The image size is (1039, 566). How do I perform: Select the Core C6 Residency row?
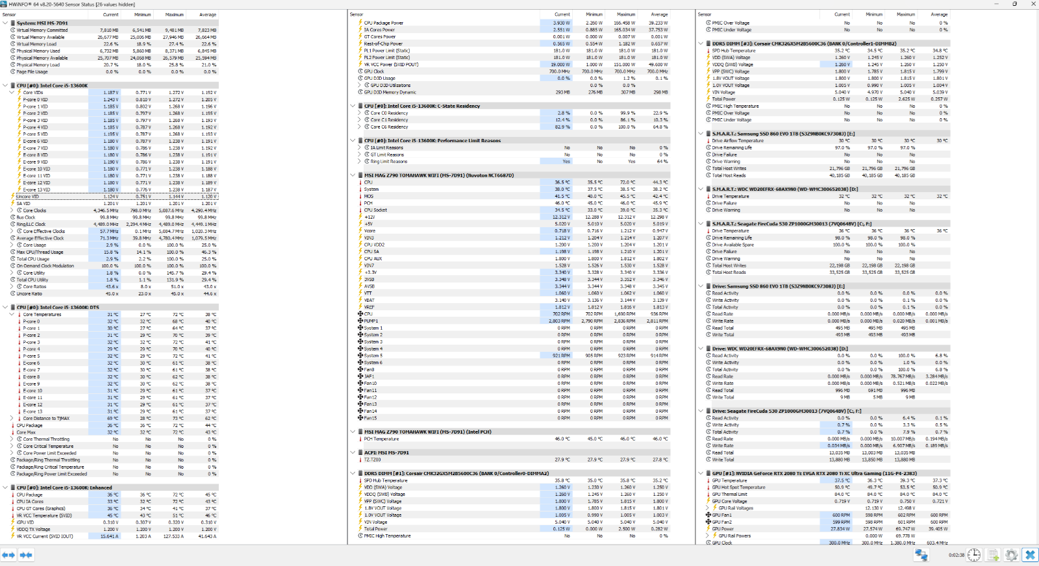pyautogui.click(x=513, y=127)
